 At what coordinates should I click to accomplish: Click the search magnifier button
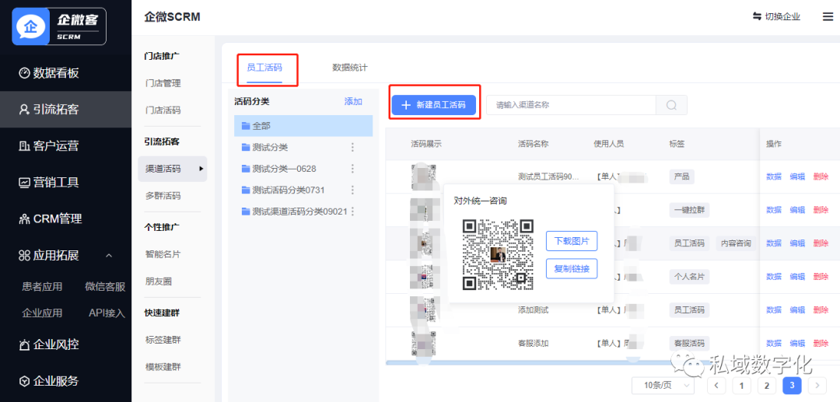(x=671, y=105)
